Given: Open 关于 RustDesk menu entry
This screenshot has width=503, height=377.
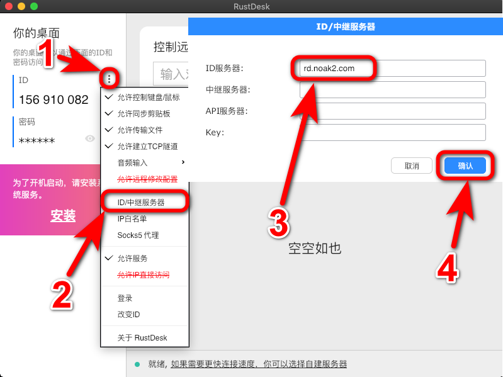Looking at the screenshot, I should point(145,337).
